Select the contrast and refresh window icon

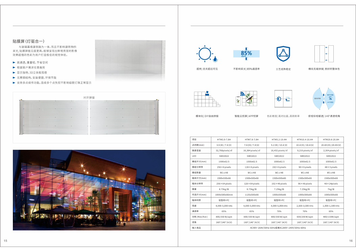pos(283,99)
